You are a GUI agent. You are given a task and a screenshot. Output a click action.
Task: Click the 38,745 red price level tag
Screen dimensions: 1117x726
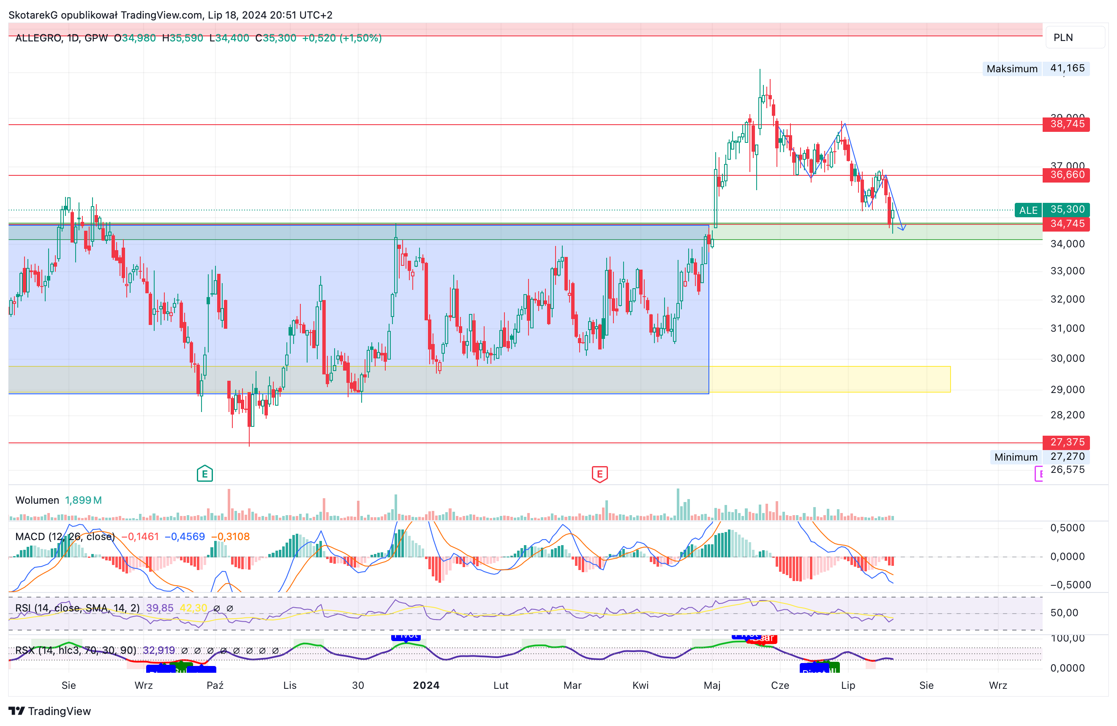coord(1066,124)
